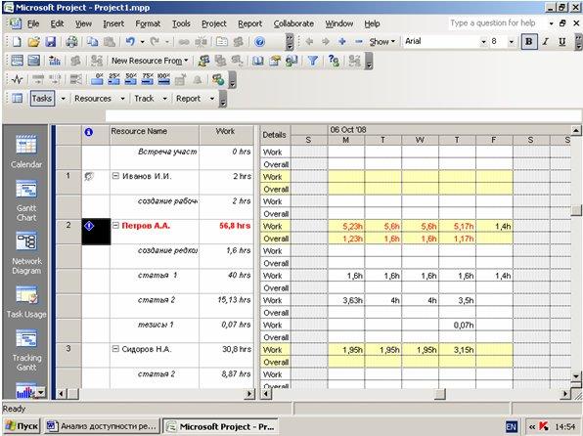Click the Print toolbar icon
Image resolution: width=583 pixels, height=436 pixels.
pos(71,42)
